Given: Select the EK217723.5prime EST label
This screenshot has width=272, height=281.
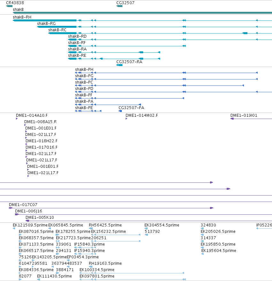Looking at the screenshot, I should click(x=73, y=238).
